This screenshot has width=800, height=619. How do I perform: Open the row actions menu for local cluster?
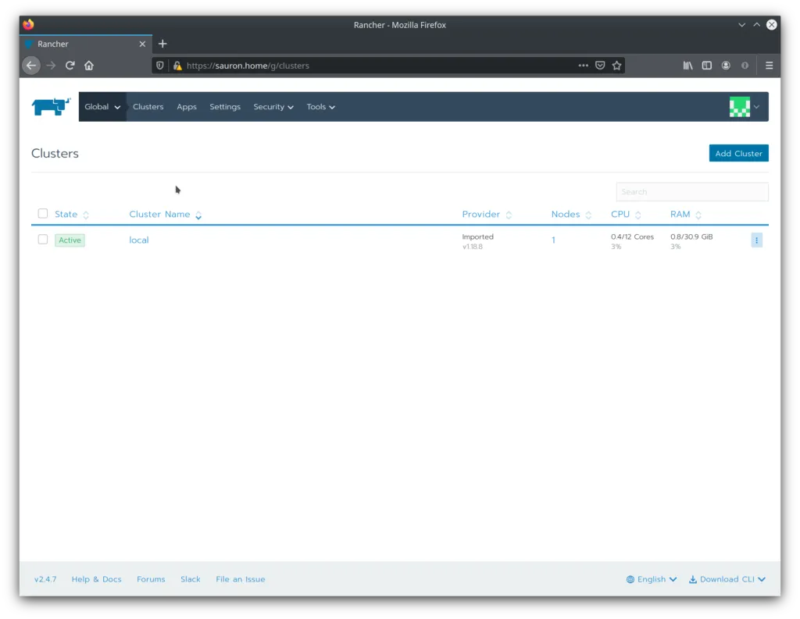click(756, 240)
